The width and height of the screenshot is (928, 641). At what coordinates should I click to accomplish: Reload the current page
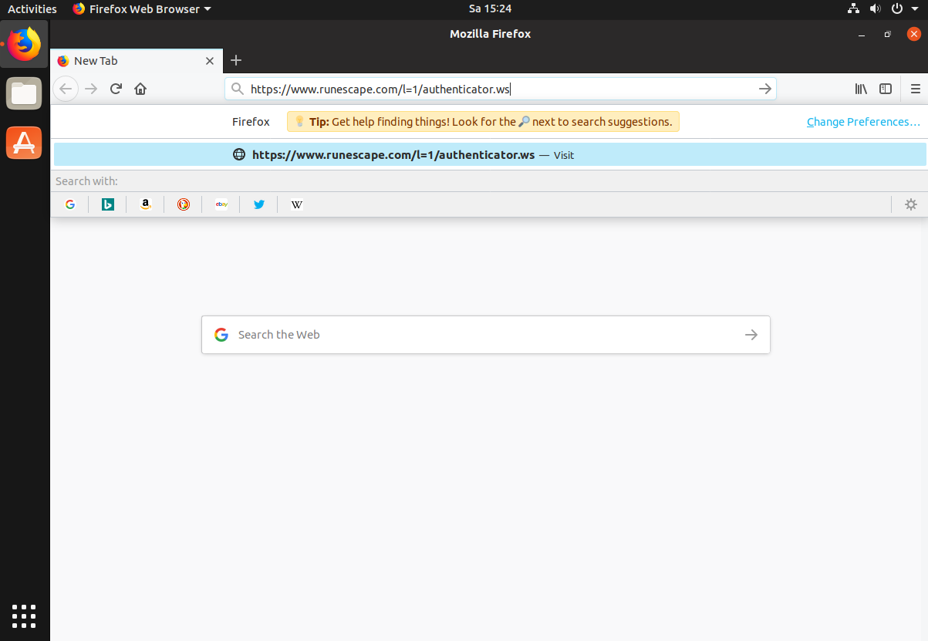tap(116, 89)
